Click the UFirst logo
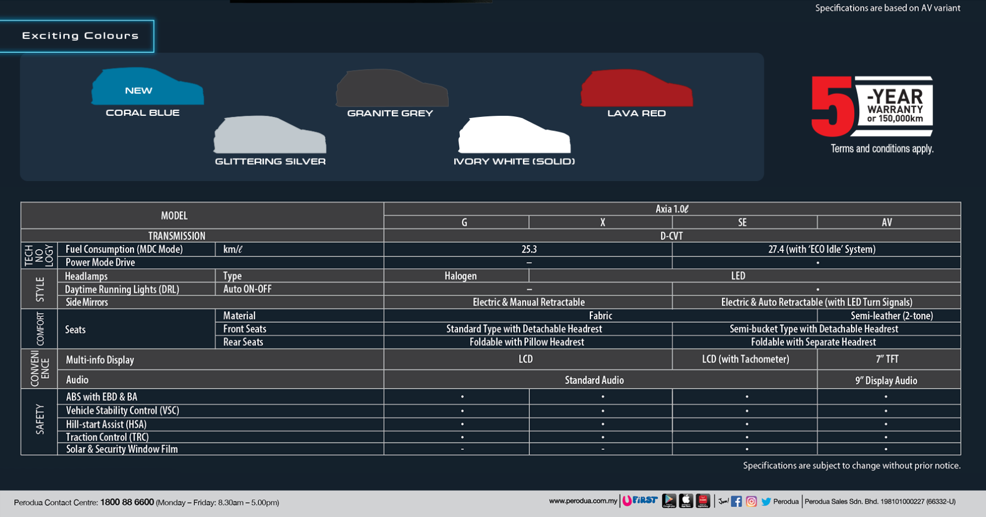The height and width of the screenshot is (517, 986). 640,501
